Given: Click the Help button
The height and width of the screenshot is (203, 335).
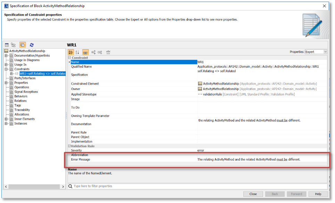Looking at the screenshot, I should click(318, 194).
